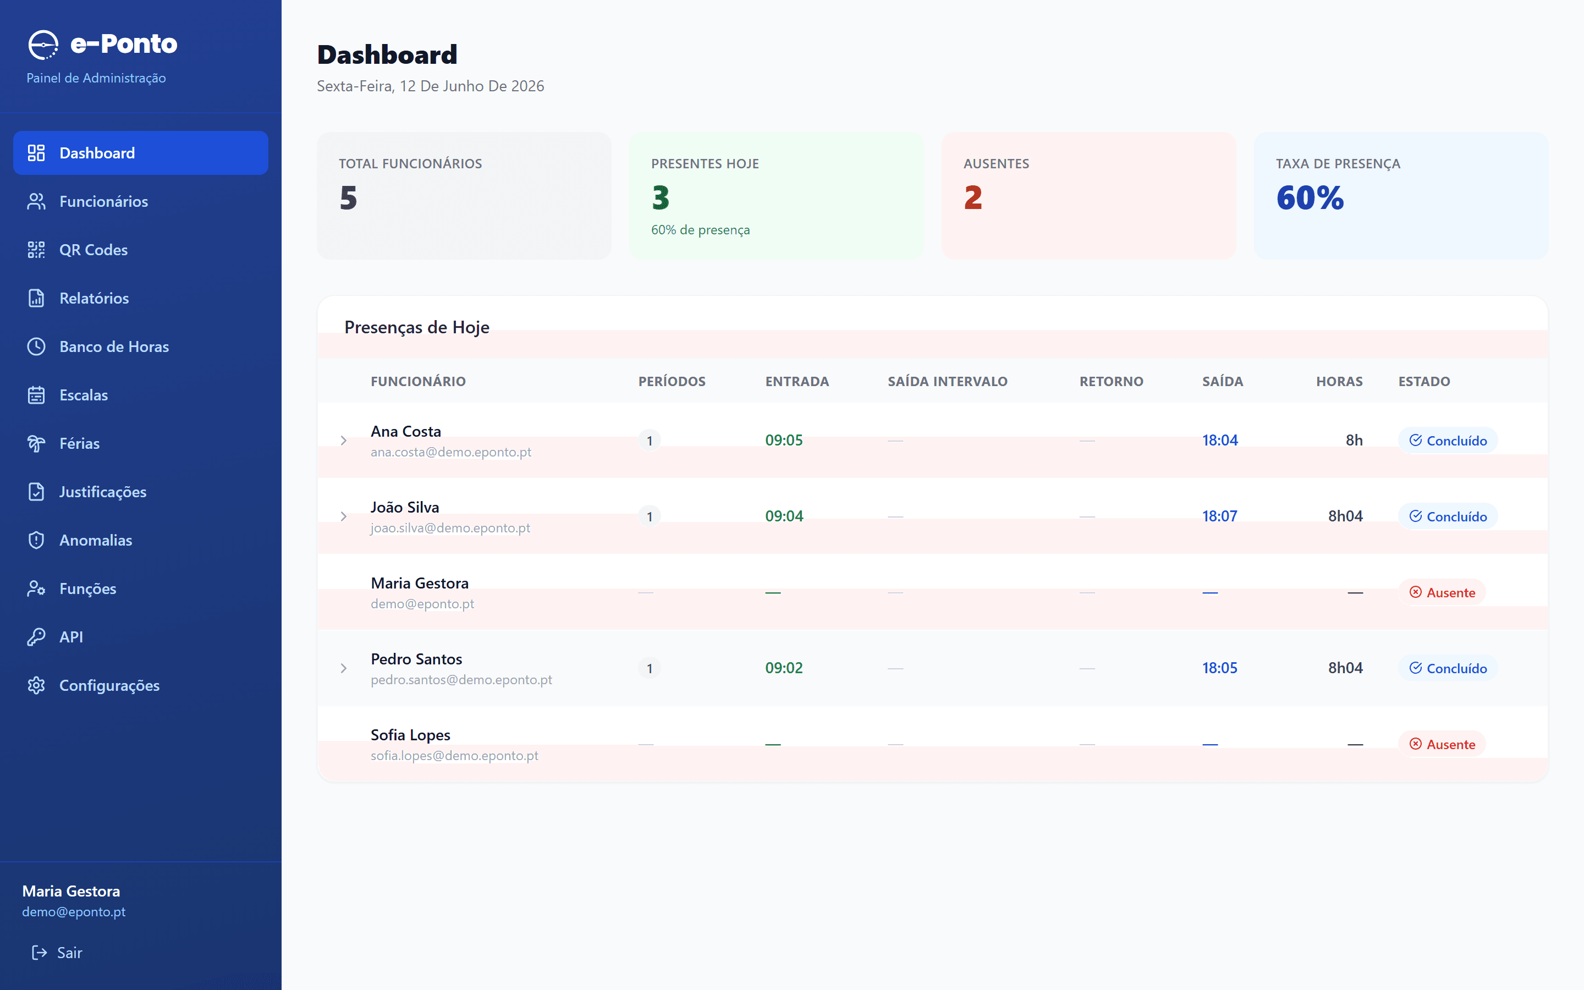Click the Total Funcionários card
1584x990 pixels.
coord(464,196)
